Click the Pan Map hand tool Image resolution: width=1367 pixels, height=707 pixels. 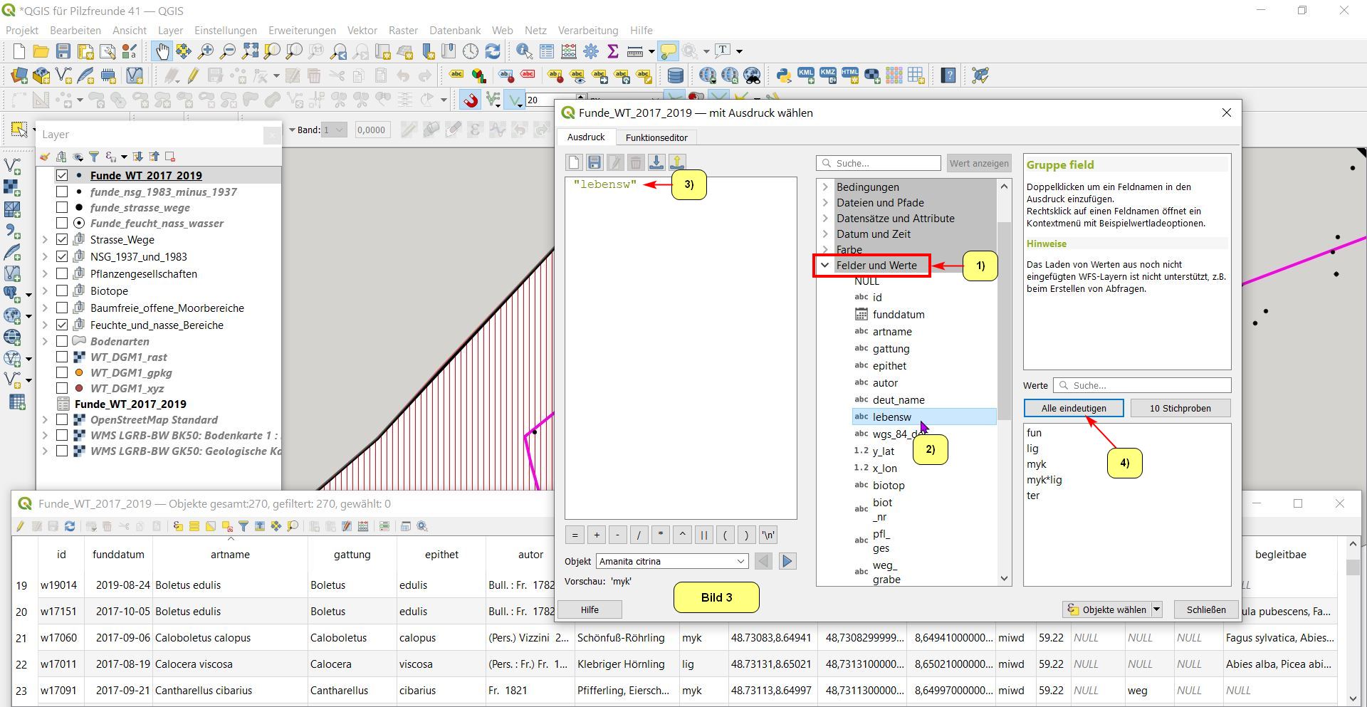162,51
